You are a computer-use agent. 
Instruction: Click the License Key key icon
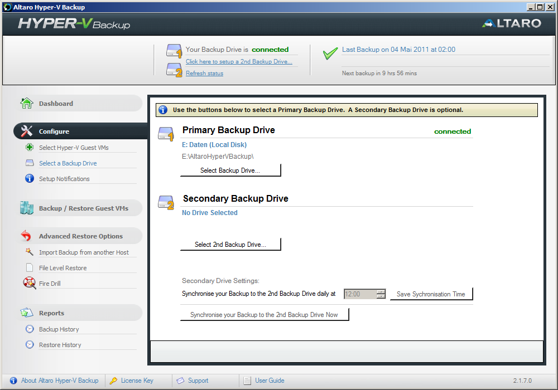pyautogui.click(x=113, y=381)
